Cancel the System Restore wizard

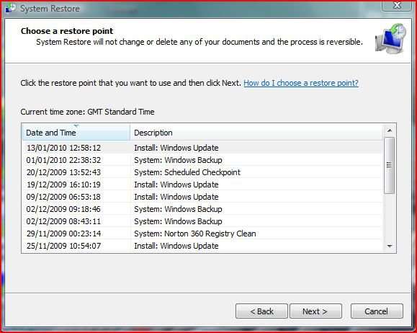pos(377,311)
